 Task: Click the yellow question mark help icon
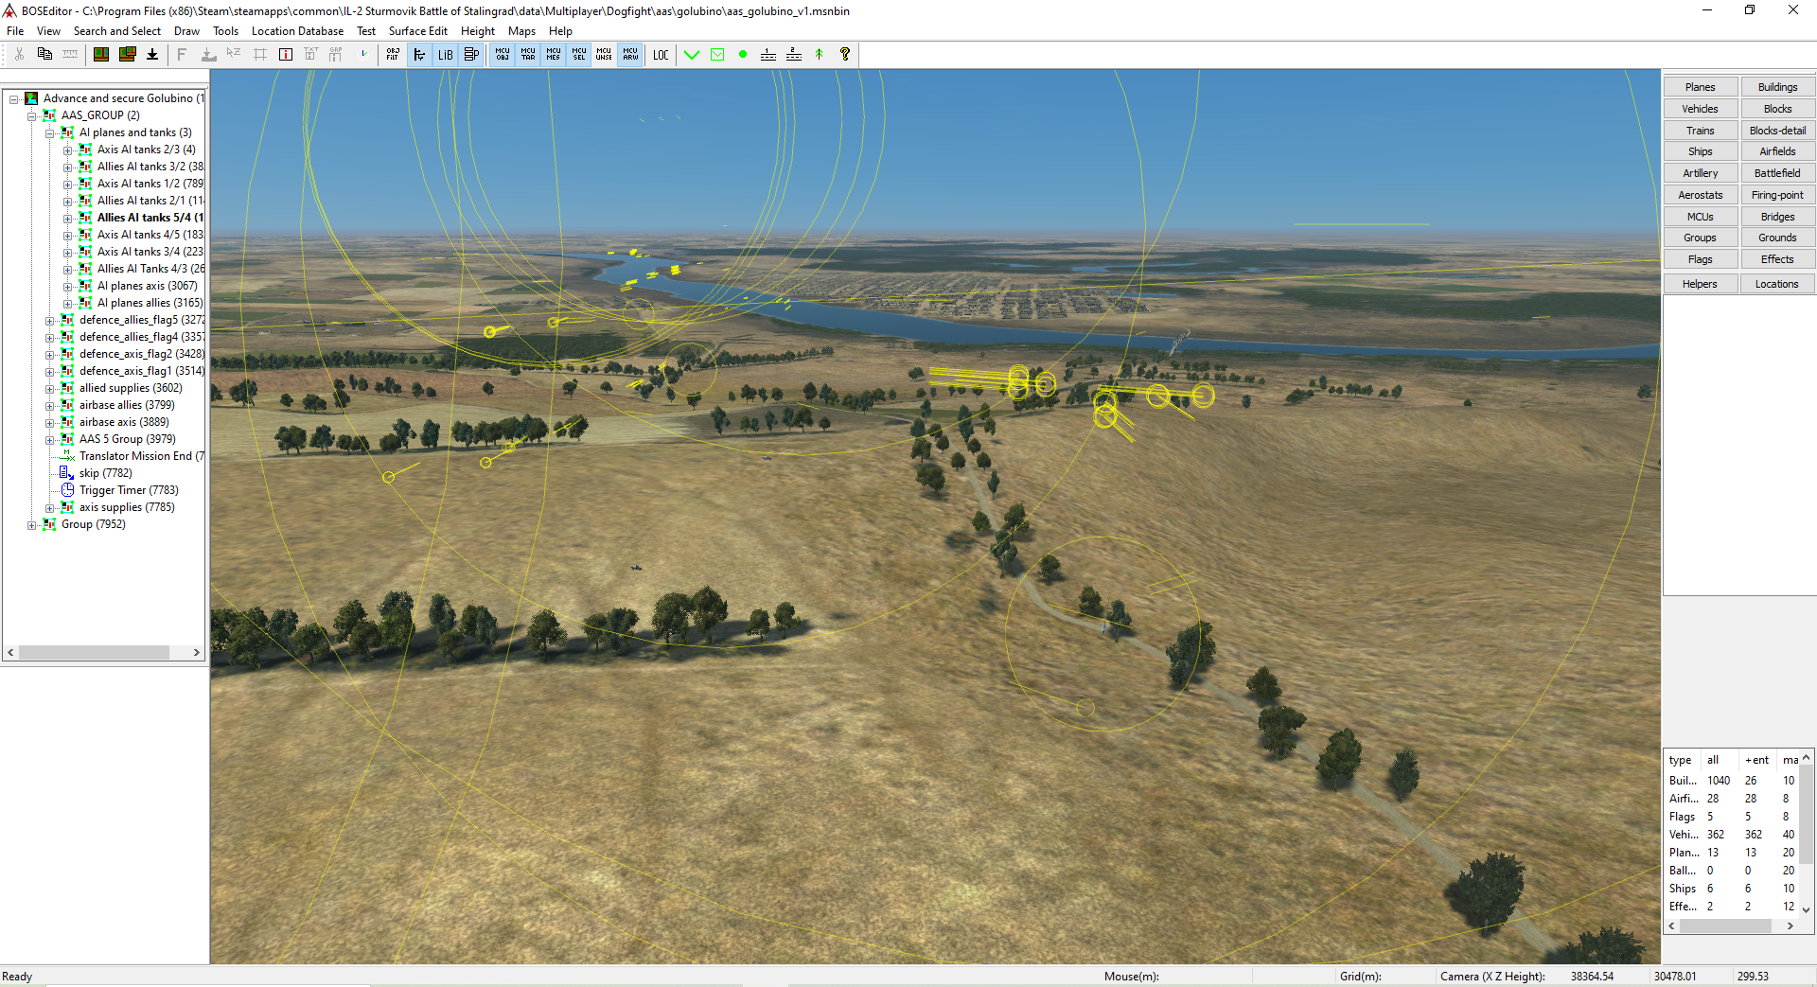click(845, 55)
